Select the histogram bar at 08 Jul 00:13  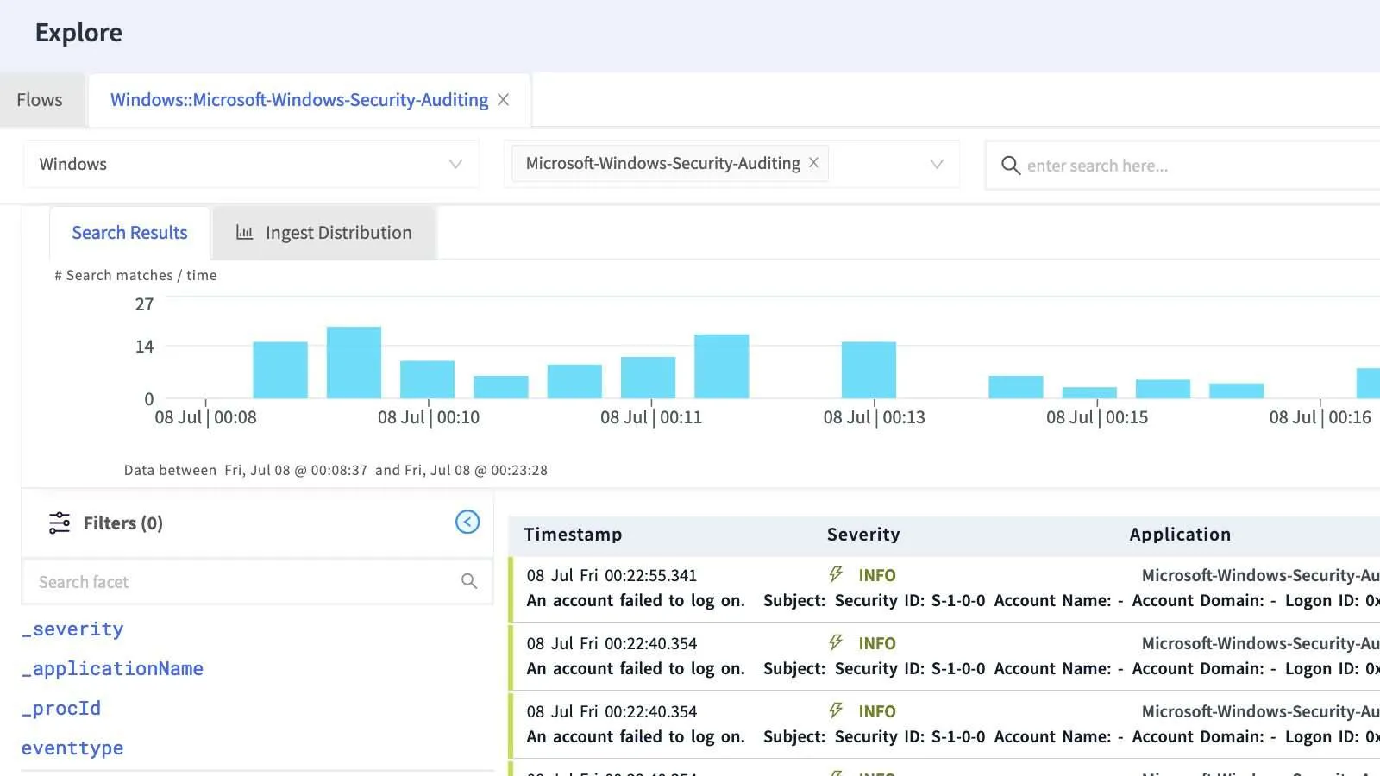(x=869, y=370)
